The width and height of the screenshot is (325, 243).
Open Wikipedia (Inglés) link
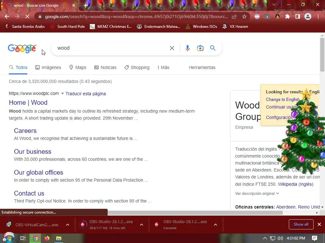point(295,184)
